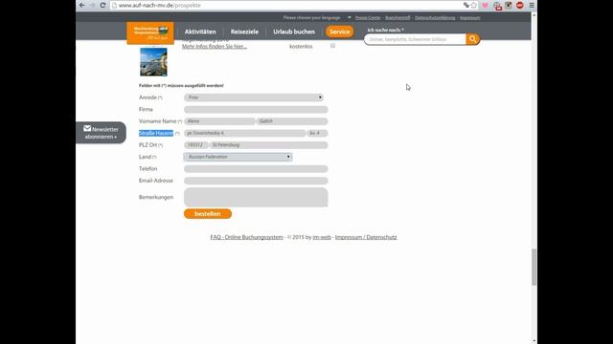613x344 pixels.
Task: Open the Chrome hamburger menu
Action: point(532,5)
